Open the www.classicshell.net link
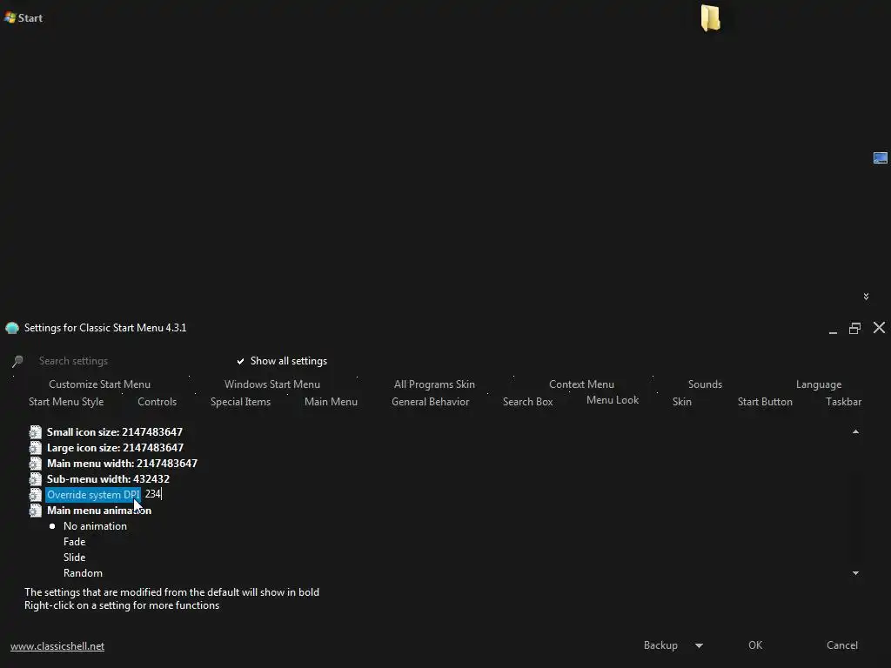 tap(57, 646)
